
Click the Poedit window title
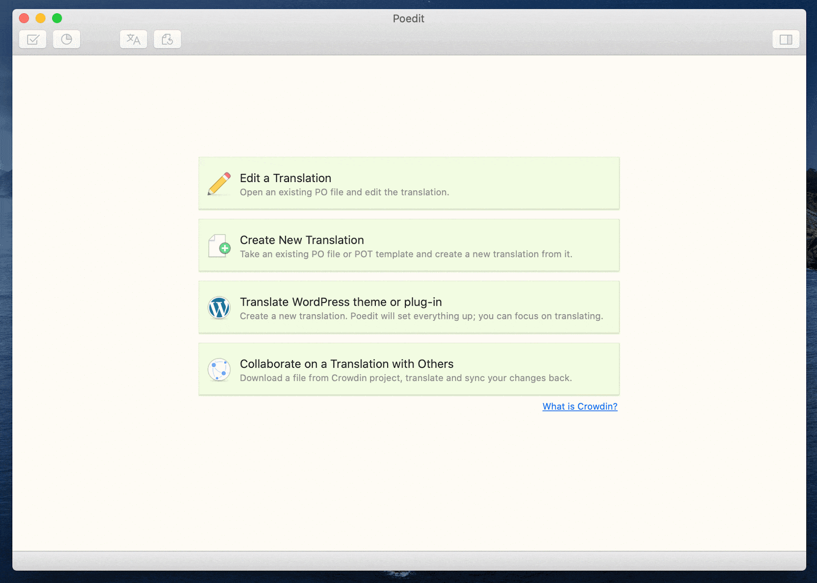click(x=408, y=18)
